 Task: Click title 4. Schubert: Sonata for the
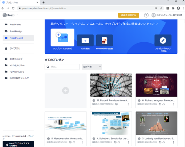(113, 139)
